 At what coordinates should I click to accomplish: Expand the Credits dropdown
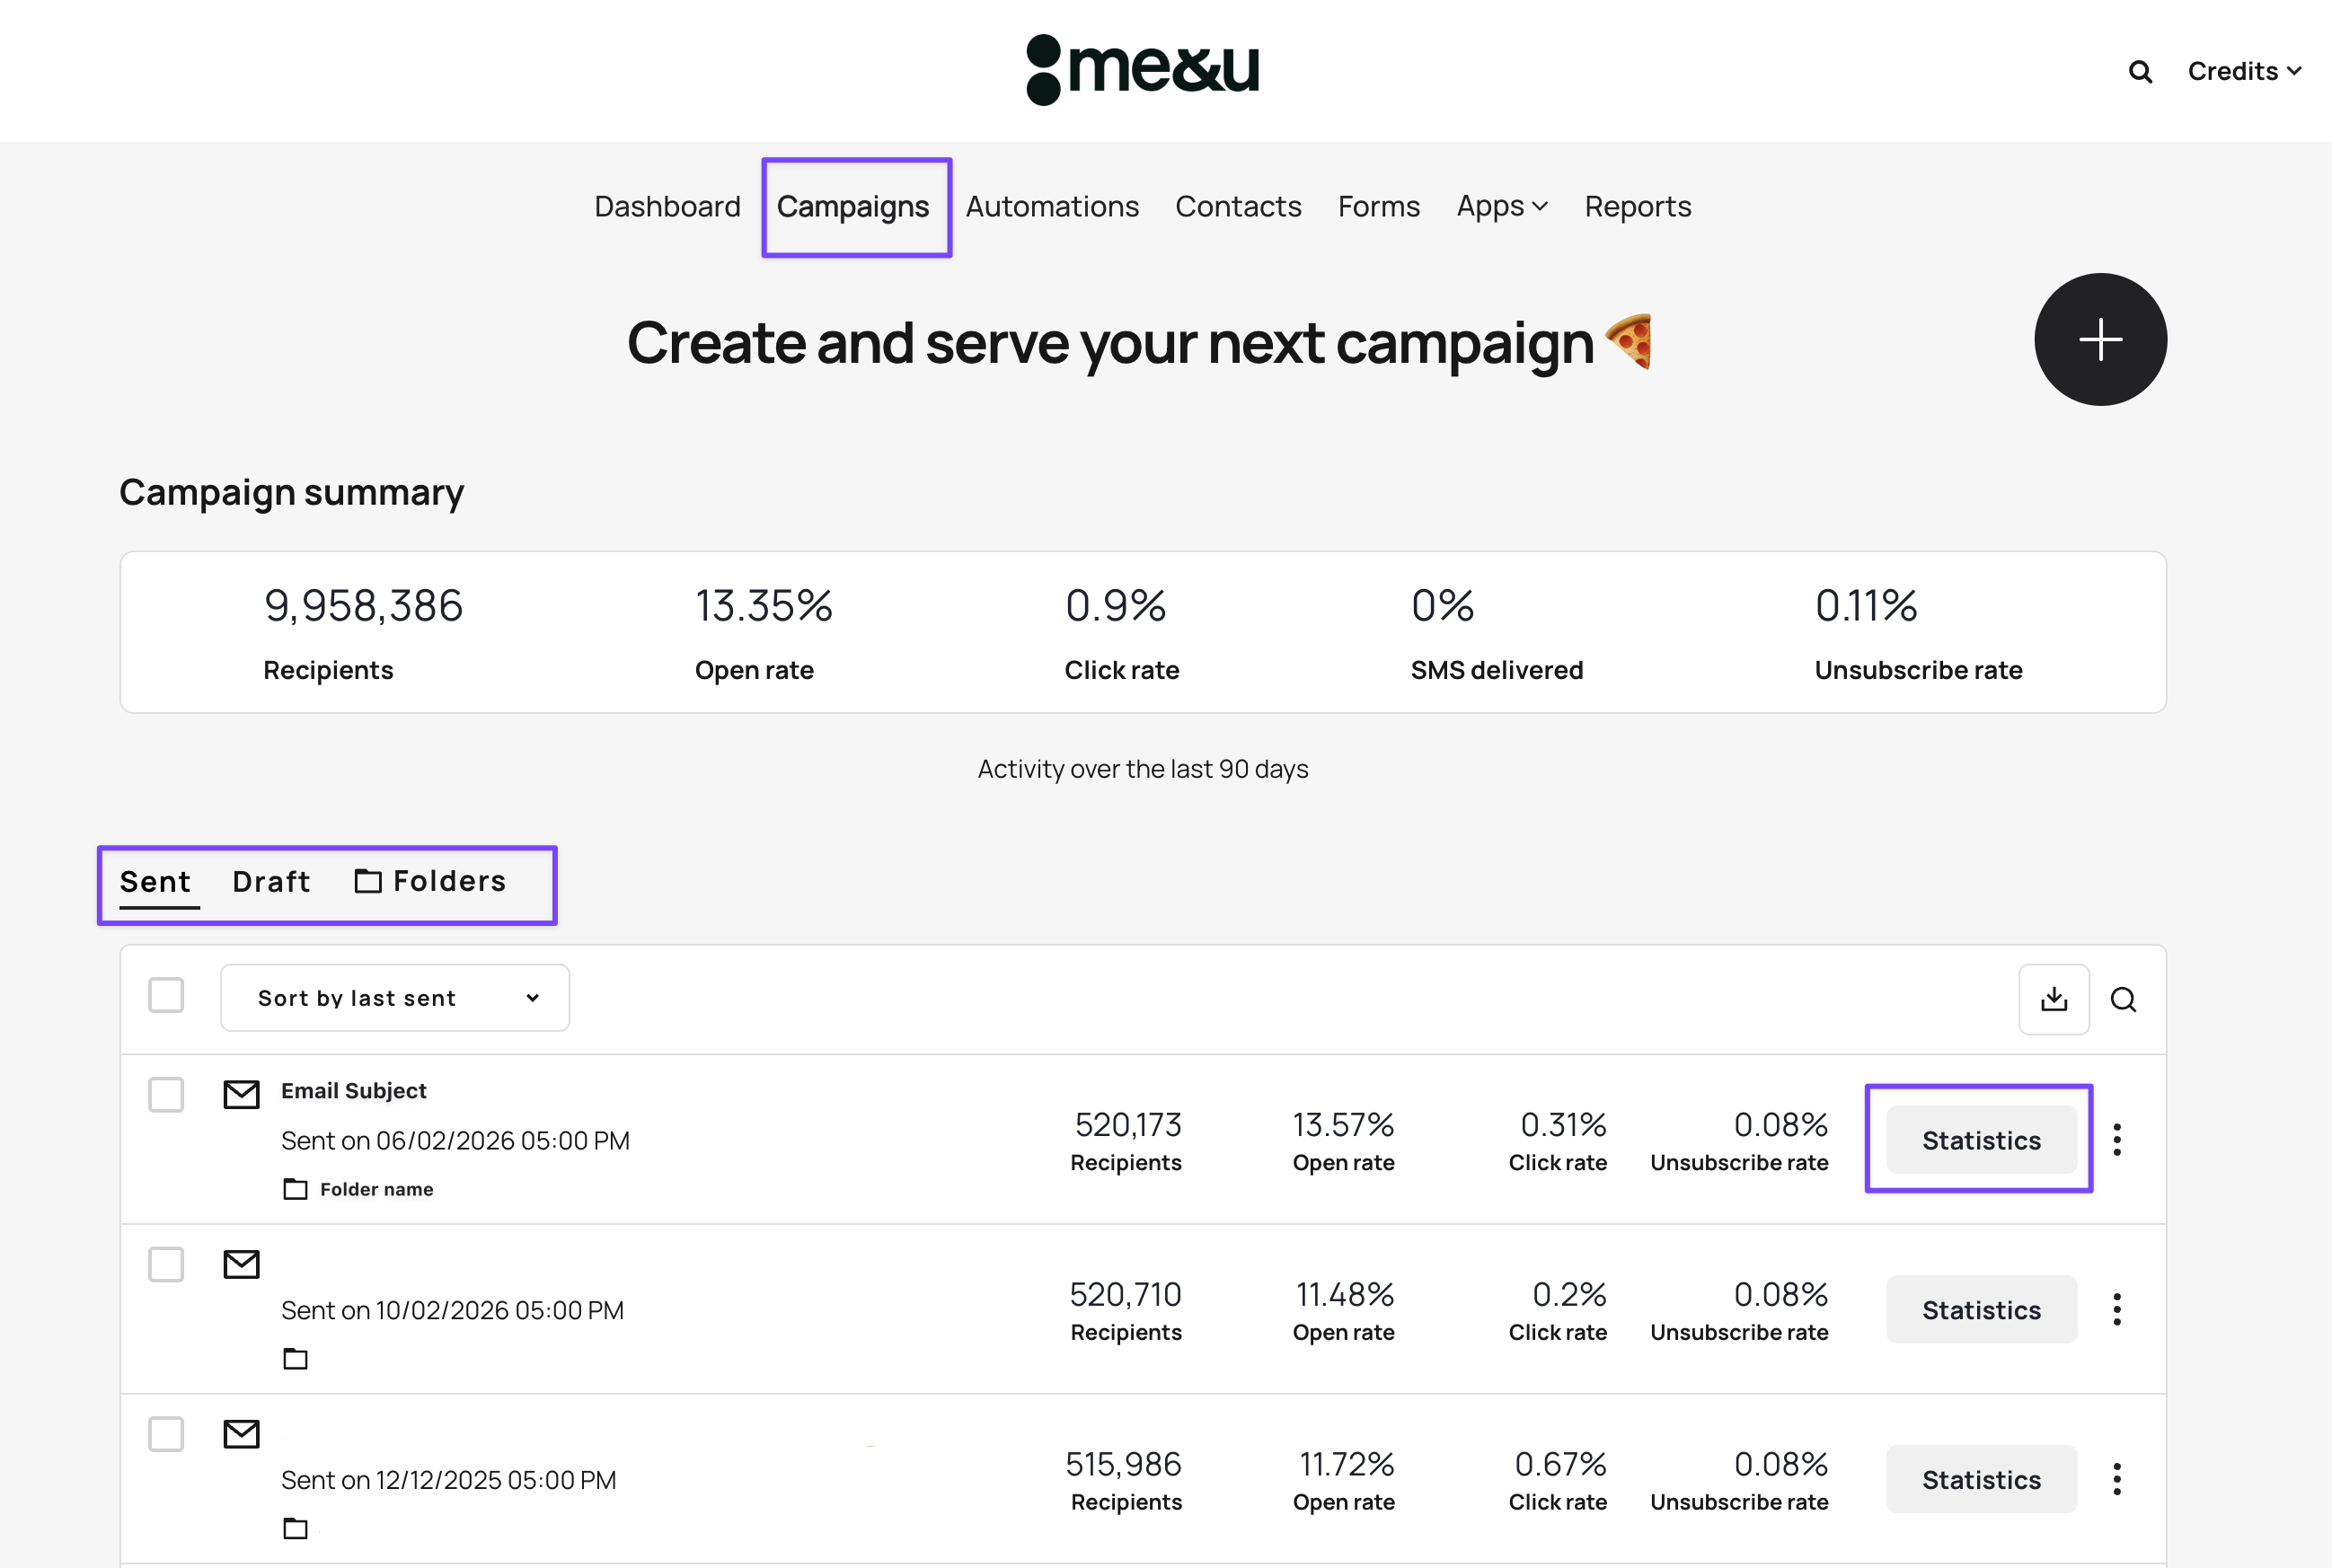pyautogui.click(x=2244, y=72)
